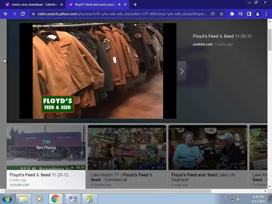Open the network icon in system tray

tap(232, 199)
